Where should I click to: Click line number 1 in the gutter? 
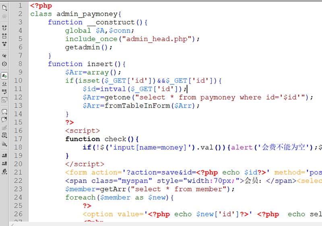[20, 6]
